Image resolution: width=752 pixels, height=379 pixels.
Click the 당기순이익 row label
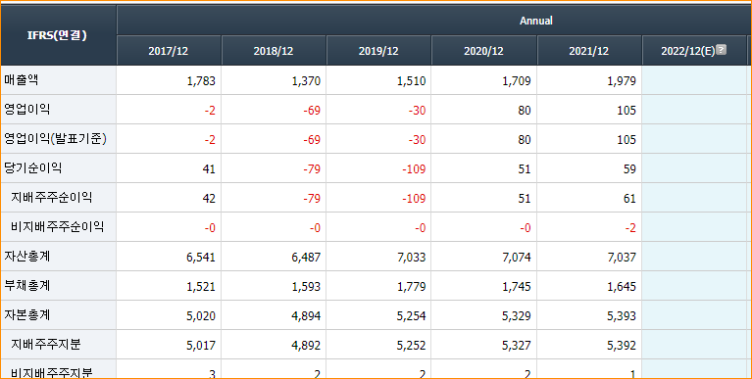coord(33,168)
